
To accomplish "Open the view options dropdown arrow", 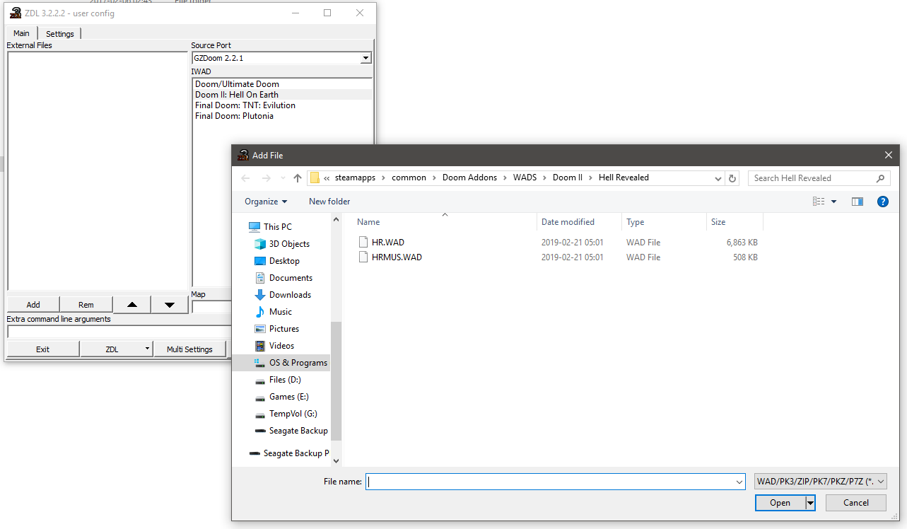I will (834, 202).
